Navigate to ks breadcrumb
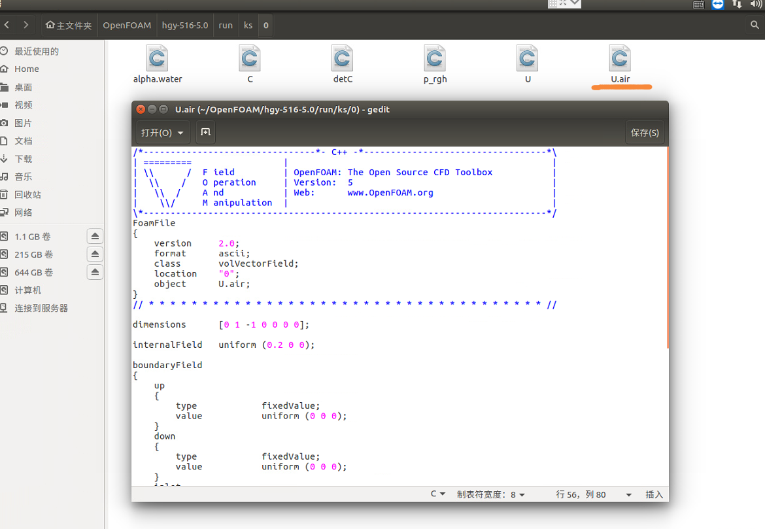This screenshot has width=765, height=529. click(x=248, y=26)
